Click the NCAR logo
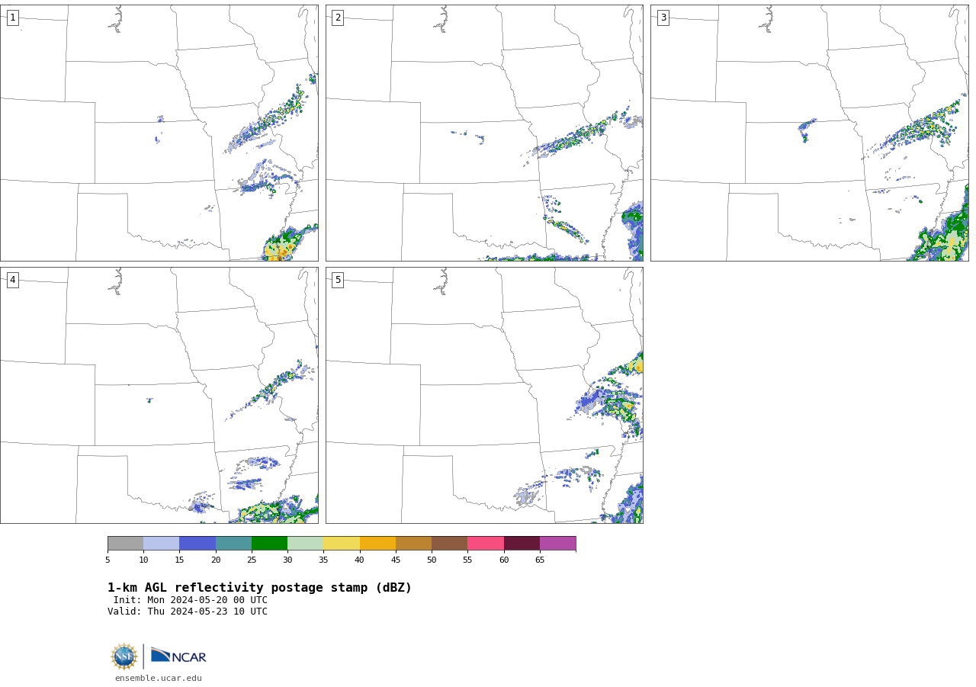This screenshot has height=687, width=976. [x=178, y=656]
